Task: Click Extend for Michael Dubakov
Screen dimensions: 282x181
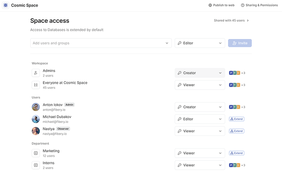Action: [237, 119]
